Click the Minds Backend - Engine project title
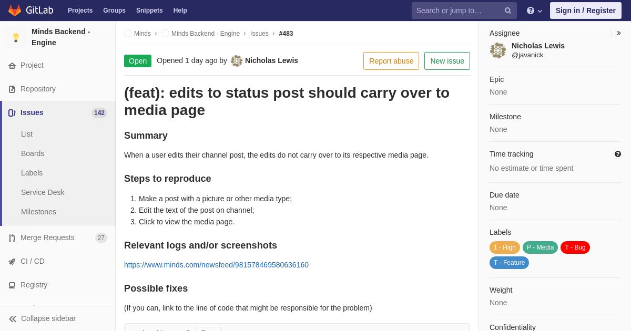The width and height of the screenshot is (631, 331). pyautogui.click(x=60, y=37)
